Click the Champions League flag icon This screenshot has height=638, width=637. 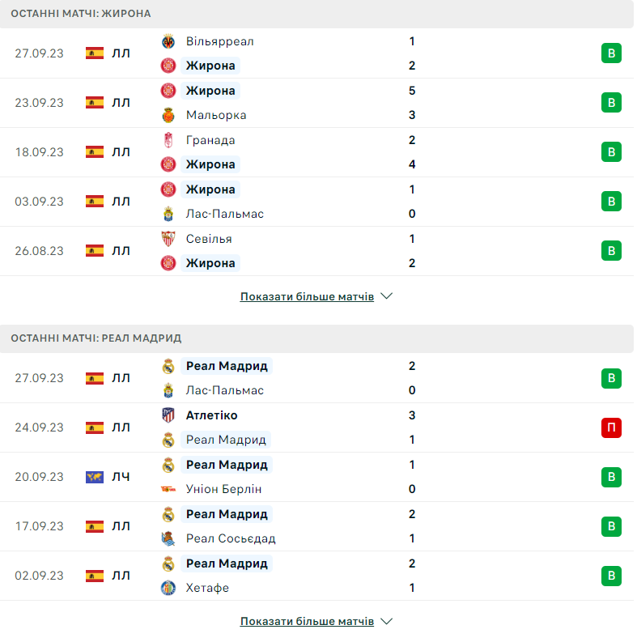click(x=95, y=477)
